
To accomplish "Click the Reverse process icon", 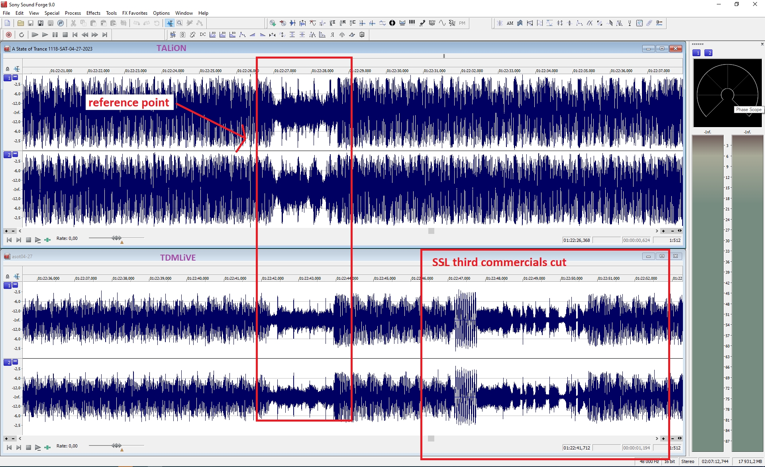I will click(x=332, y=35).
